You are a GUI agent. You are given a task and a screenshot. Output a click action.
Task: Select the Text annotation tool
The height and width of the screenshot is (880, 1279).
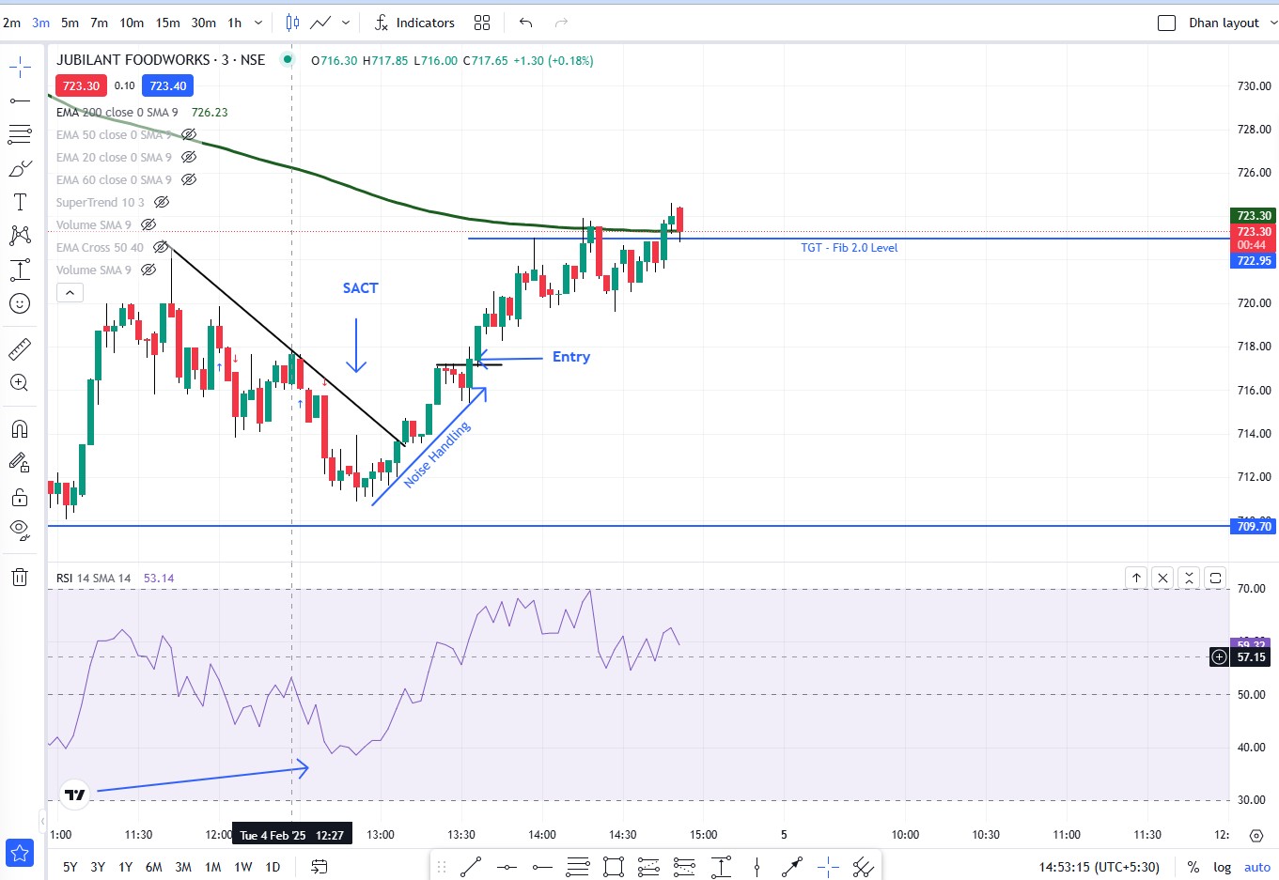tap(19, 201)
